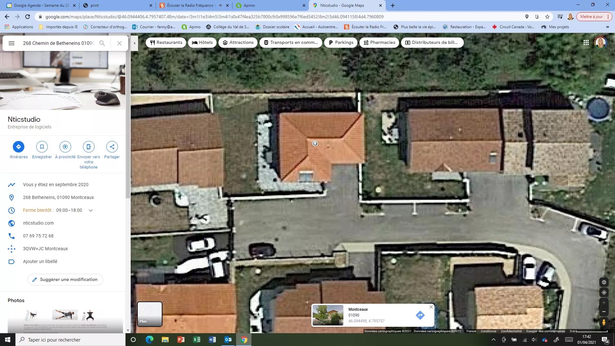This screenshot has height=346, width=615.
Task: Select the Pharmacies filter chip
Action: [x=379, y=42]
